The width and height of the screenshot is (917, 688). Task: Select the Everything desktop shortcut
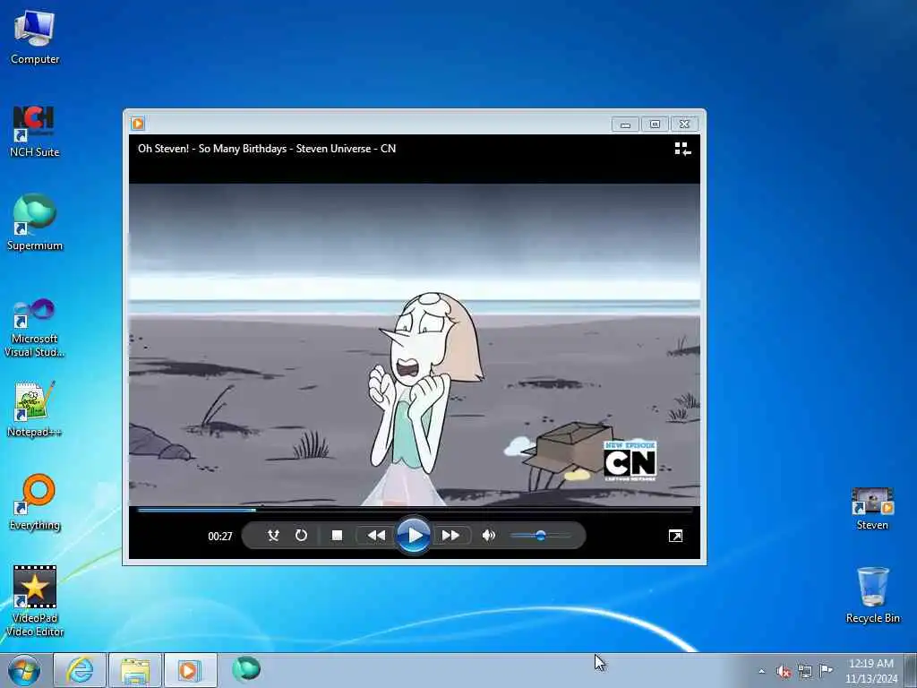[35, 502]
